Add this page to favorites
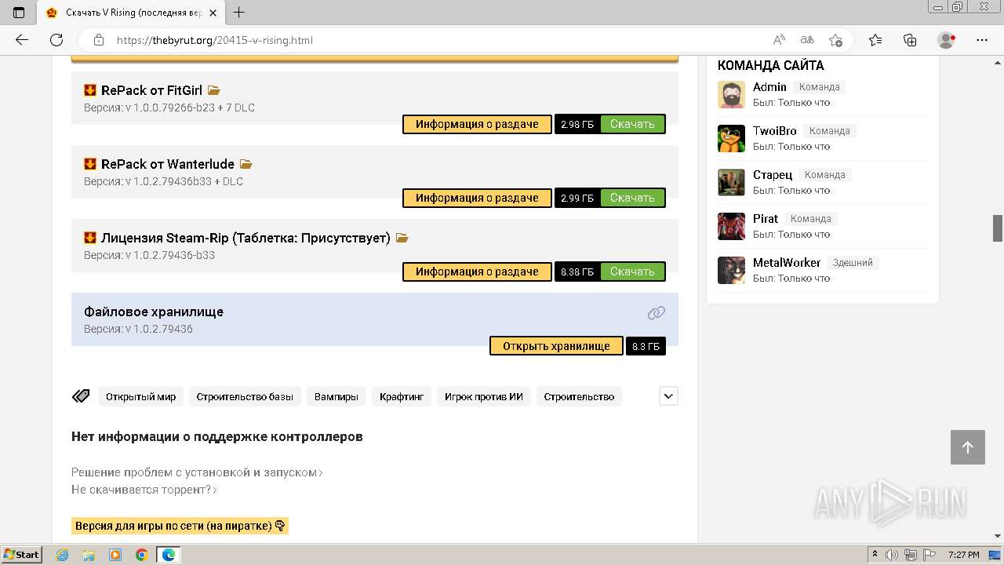Image resolution: width=1004 pixels, height=565 pixels. tap(835, 40)
